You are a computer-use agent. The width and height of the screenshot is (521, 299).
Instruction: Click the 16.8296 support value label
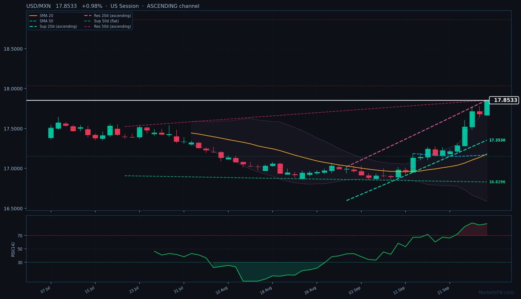(497, 182)
